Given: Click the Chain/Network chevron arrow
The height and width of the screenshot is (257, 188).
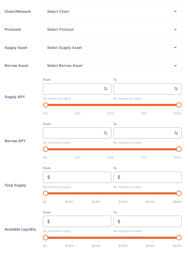Looking at the screenshot, I should pos(175,12).
